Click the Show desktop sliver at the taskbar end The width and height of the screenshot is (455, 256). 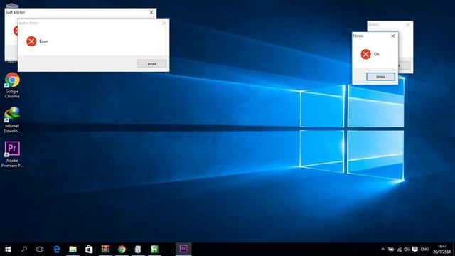click(454, 250)
